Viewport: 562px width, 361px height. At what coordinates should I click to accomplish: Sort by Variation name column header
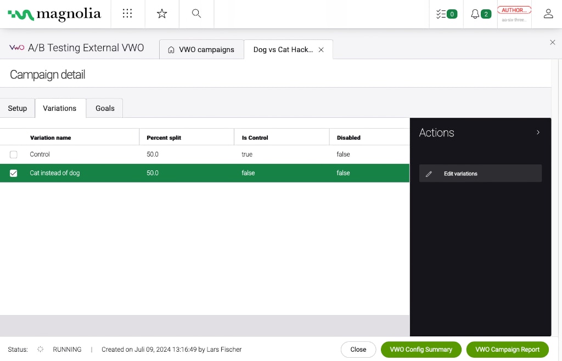pyautogui.click(x=50, y=137)
